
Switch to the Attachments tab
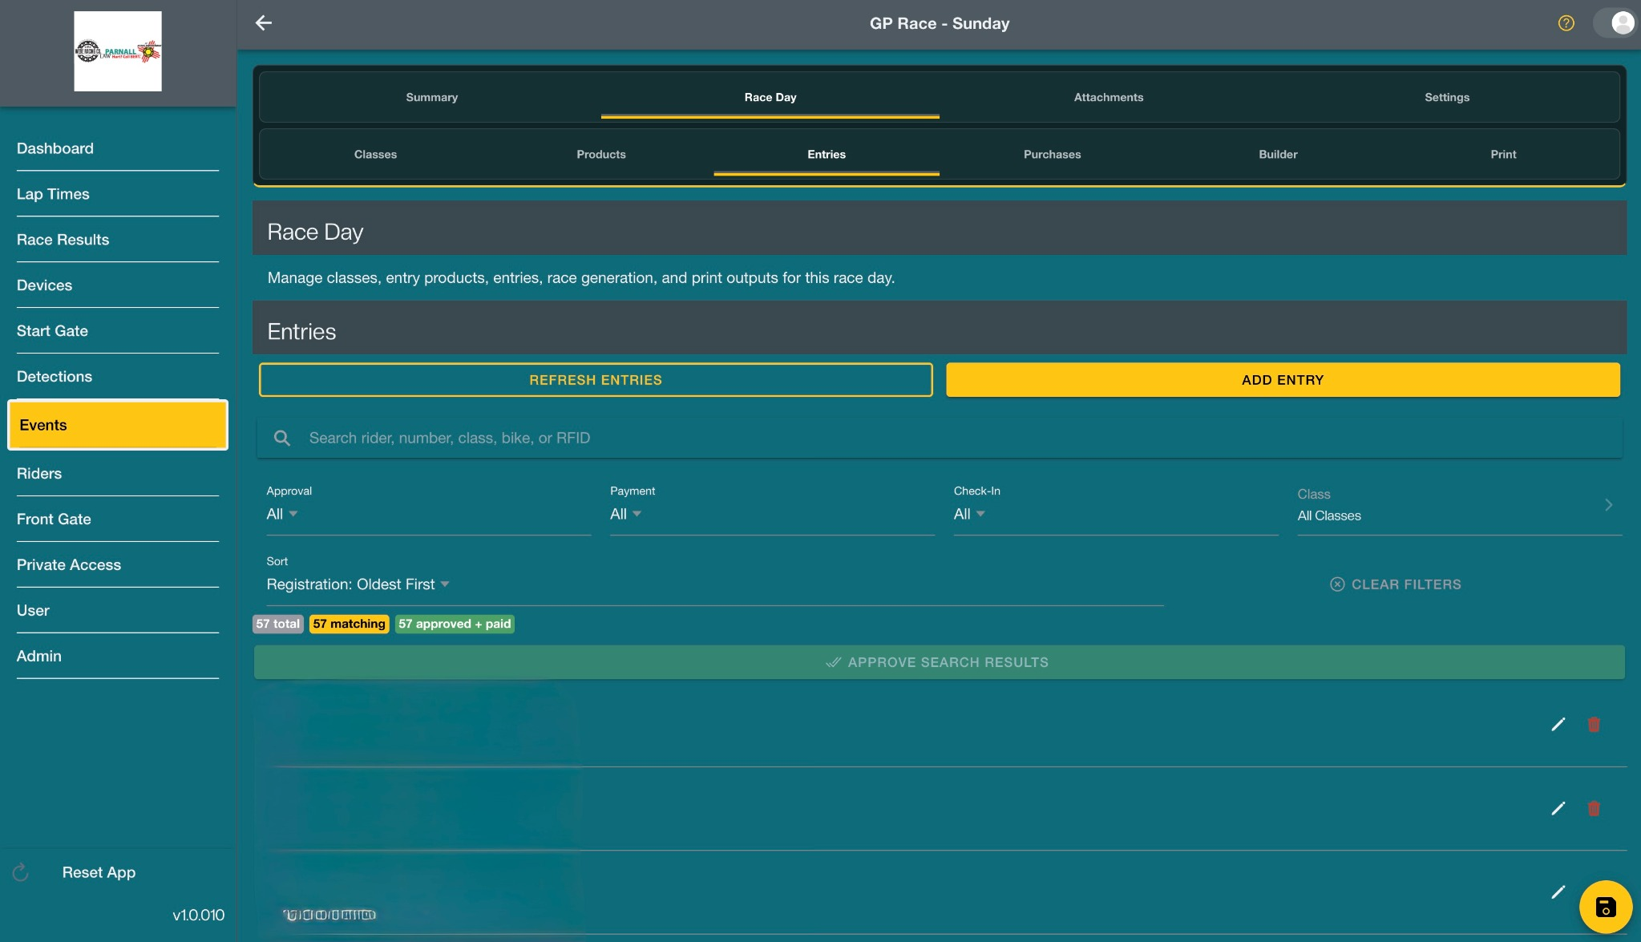point(1109,97)
